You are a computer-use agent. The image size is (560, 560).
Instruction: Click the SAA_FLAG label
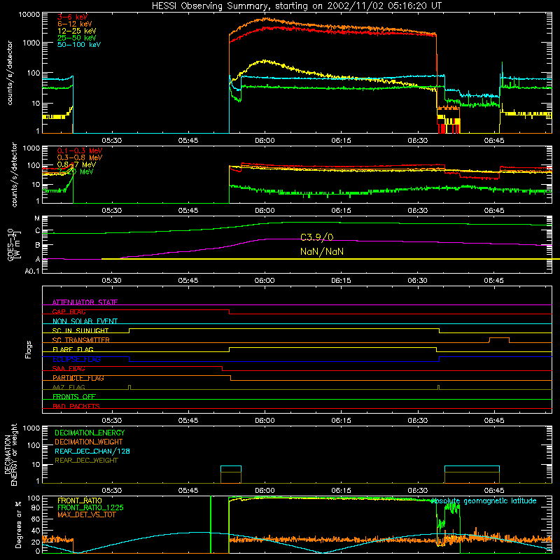click(69, 368)
